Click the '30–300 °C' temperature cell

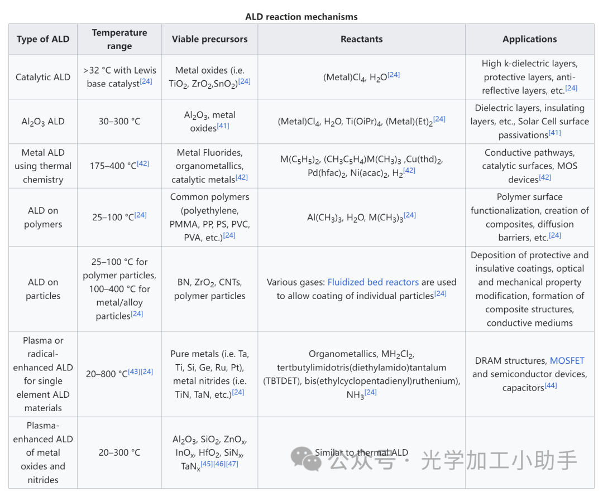119,122
